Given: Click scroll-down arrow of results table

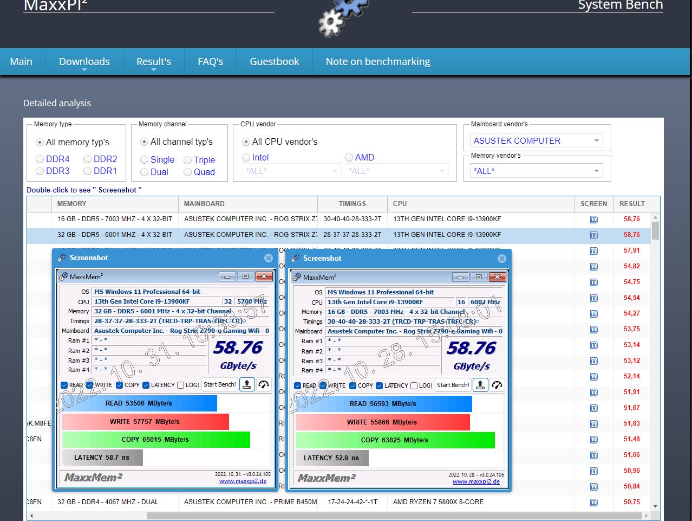Looking at the screenshot, I should [x=655, y=506].
